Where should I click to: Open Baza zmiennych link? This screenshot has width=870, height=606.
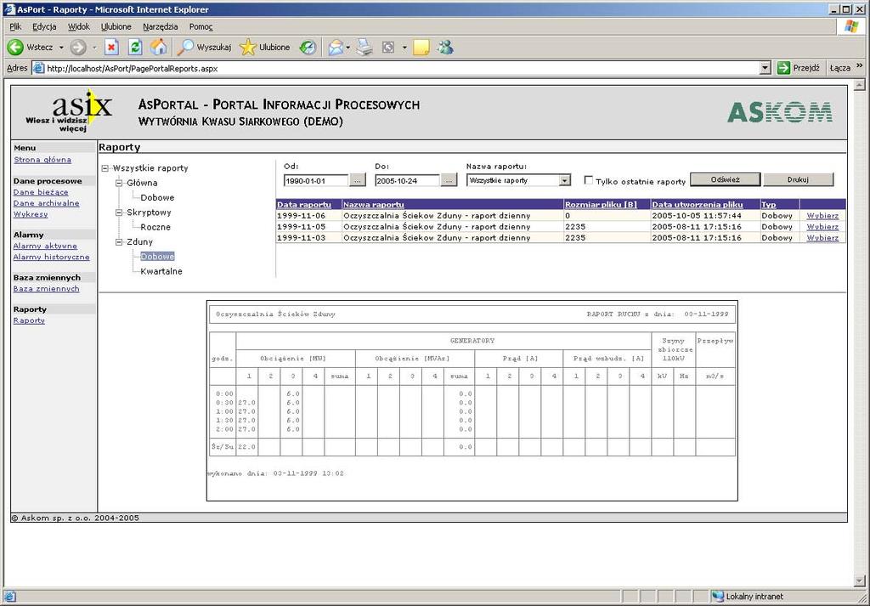tap(46, 289)
